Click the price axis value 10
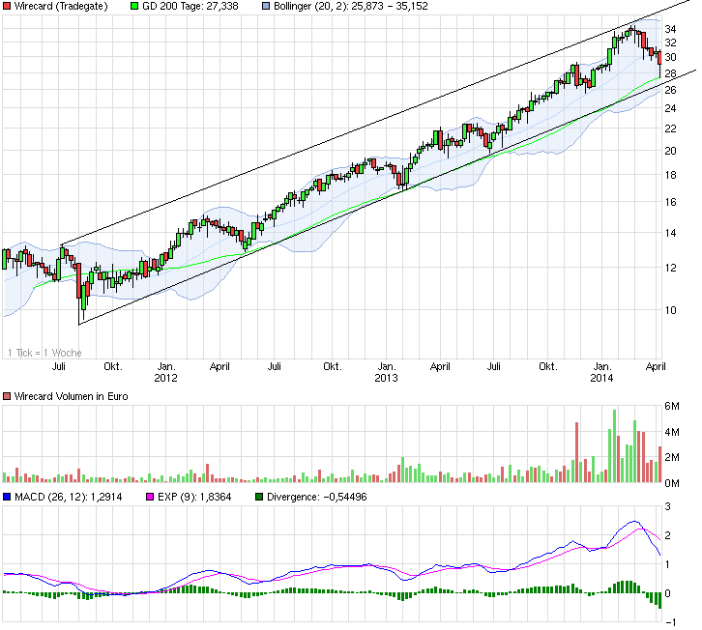Screen dimensions: 702x630 pyautogui.click(x=670, y=310)
